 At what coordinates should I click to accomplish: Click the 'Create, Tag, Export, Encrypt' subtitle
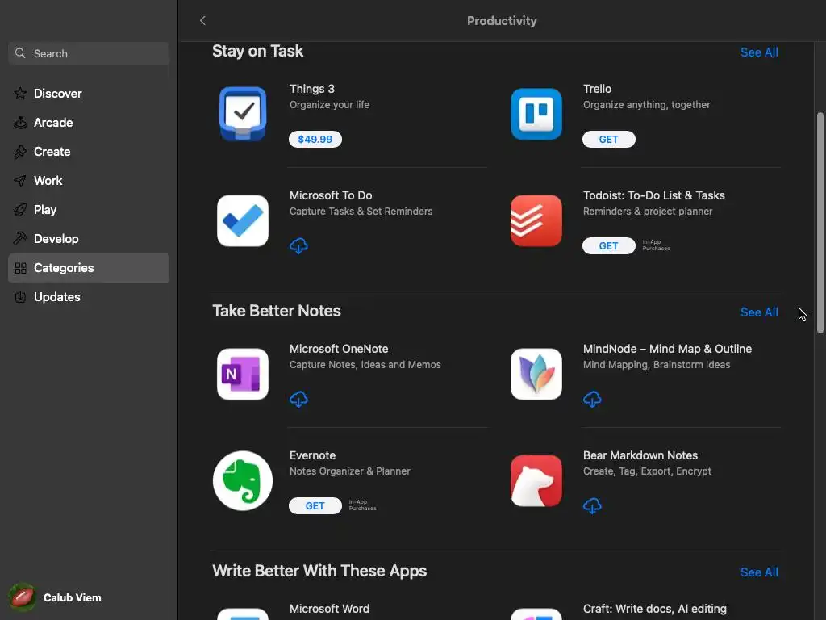point(647,471)
